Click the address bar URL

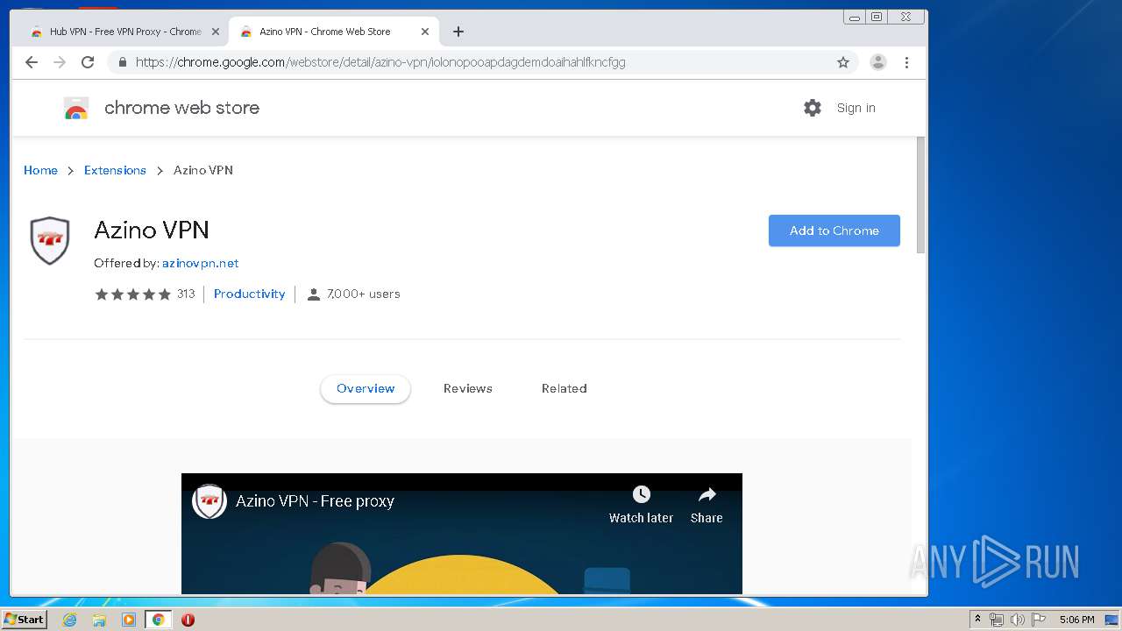tap(380, 62)
